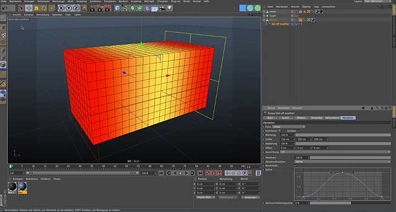Add a camera object

[162, 8]
